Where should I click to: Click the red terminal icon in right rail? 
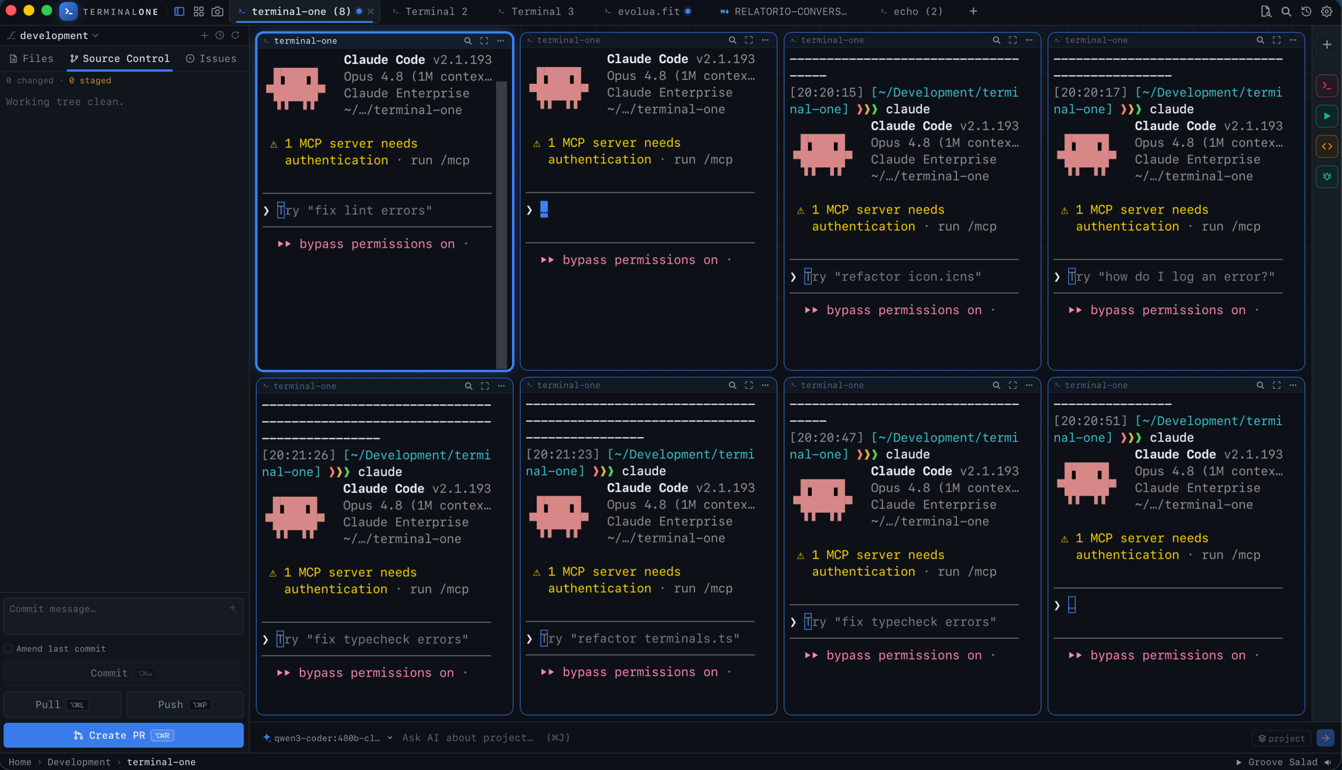[1327, 86]
